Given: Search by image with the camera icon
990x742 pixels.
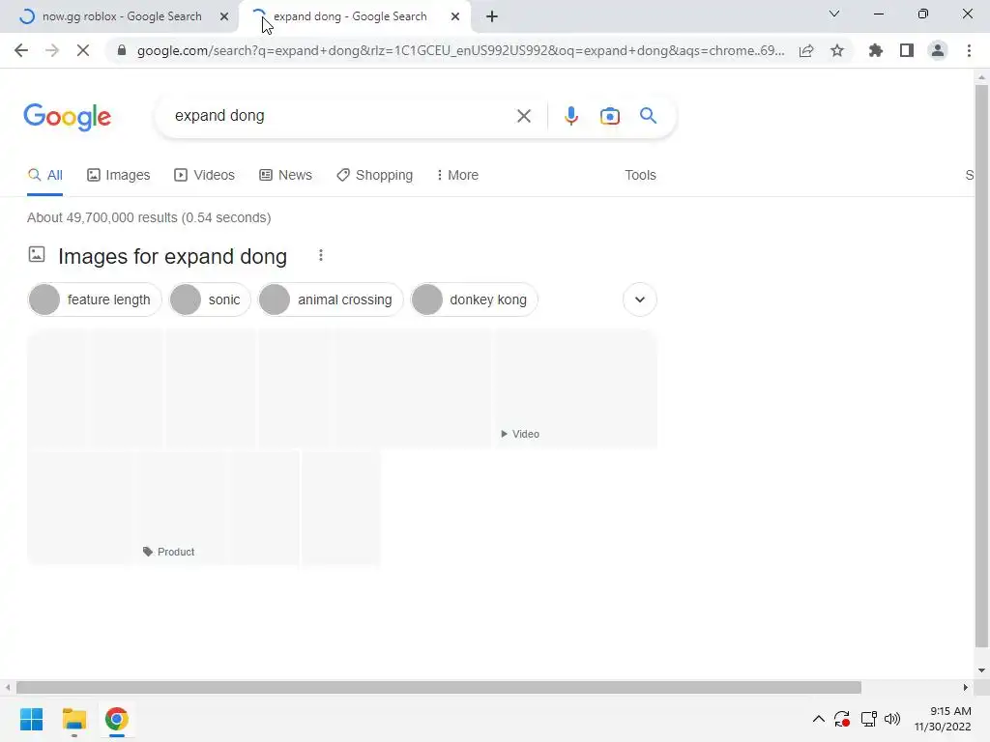Looking at the screenshot, I should point(610,116).
